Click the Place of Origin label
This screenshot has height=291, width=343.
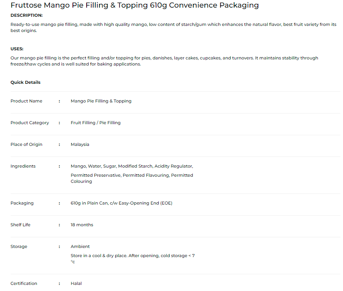pyautogui.click(x=26, y=144)
